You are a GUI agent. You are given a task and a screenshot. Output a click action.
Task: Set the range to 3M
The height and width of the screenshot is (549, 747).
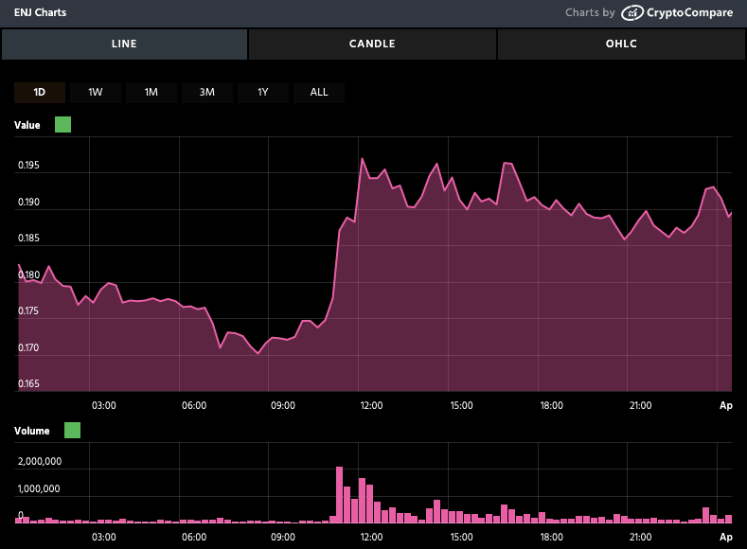tap(207, 92)
